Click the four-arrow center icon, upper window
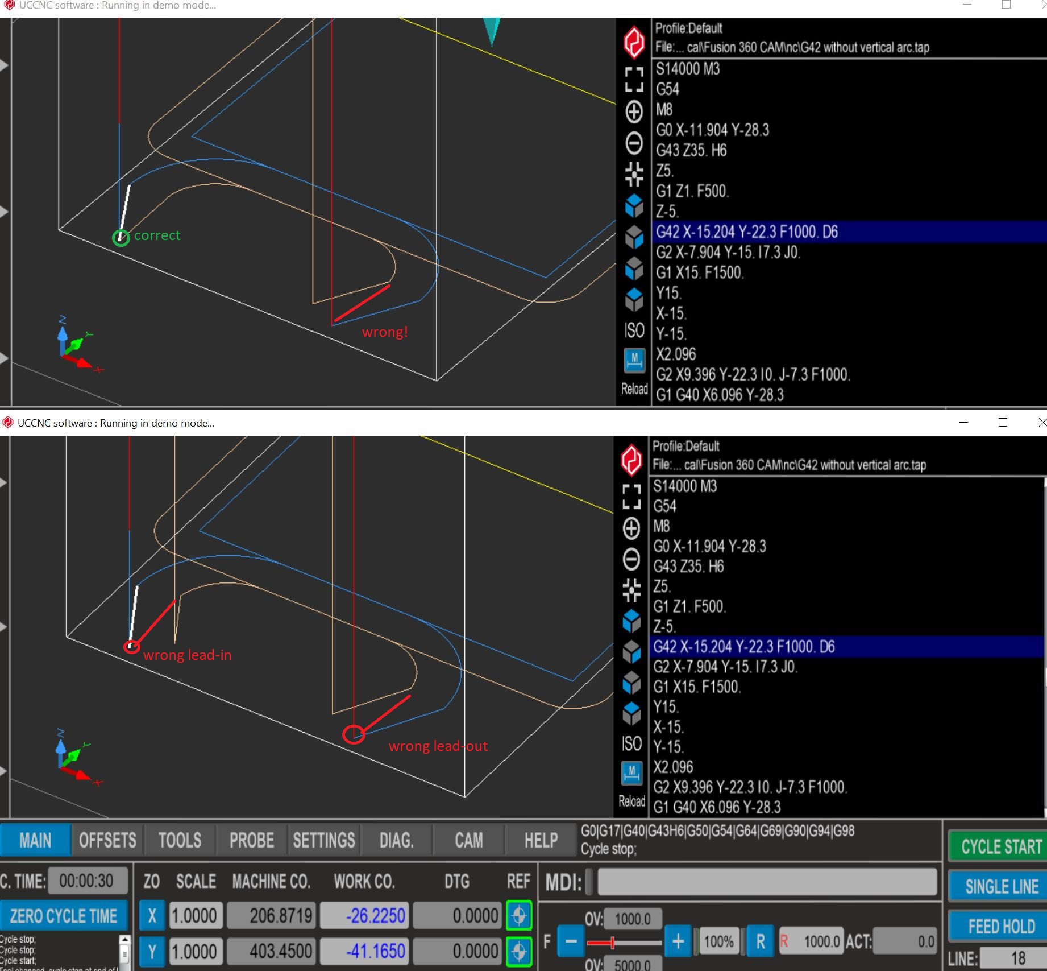This screenshot has width=1047, height=971. click(634, 174)
